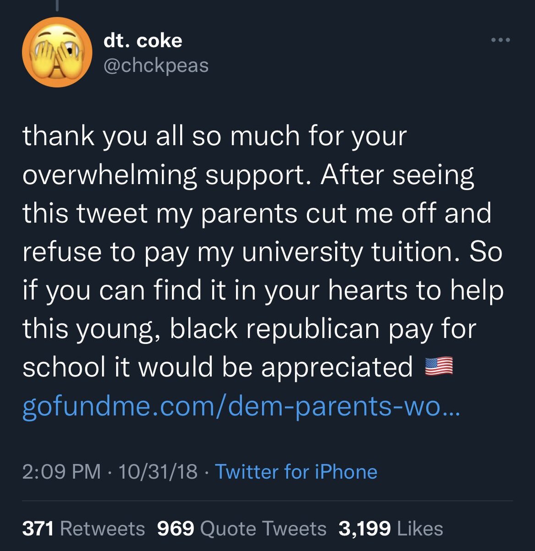Click the 10/31/18 date

click(158, 472)
